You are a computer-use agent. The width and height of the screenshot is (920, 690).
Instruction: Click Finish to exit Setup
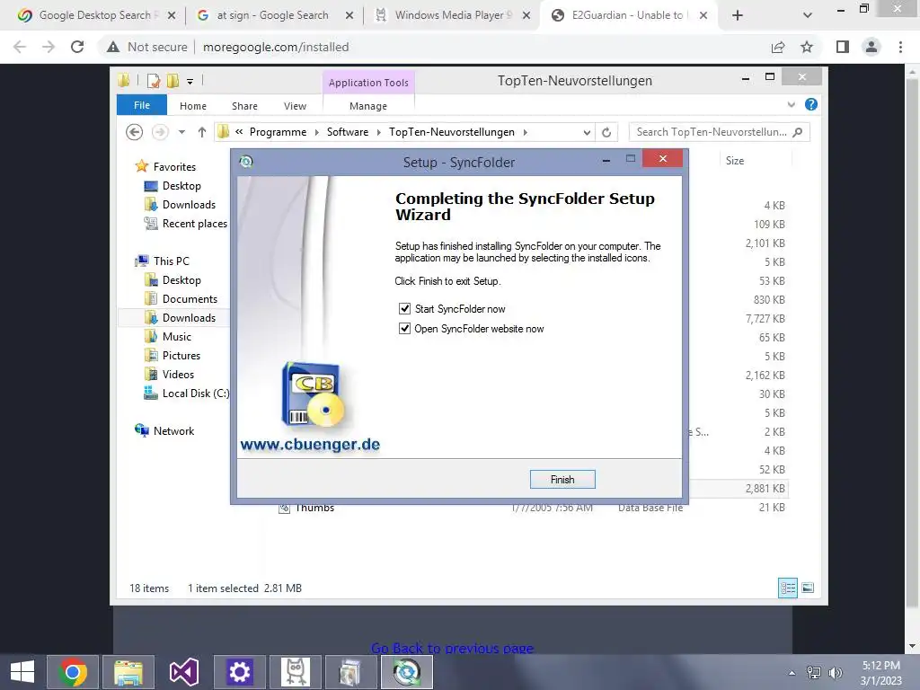(562, 480)
